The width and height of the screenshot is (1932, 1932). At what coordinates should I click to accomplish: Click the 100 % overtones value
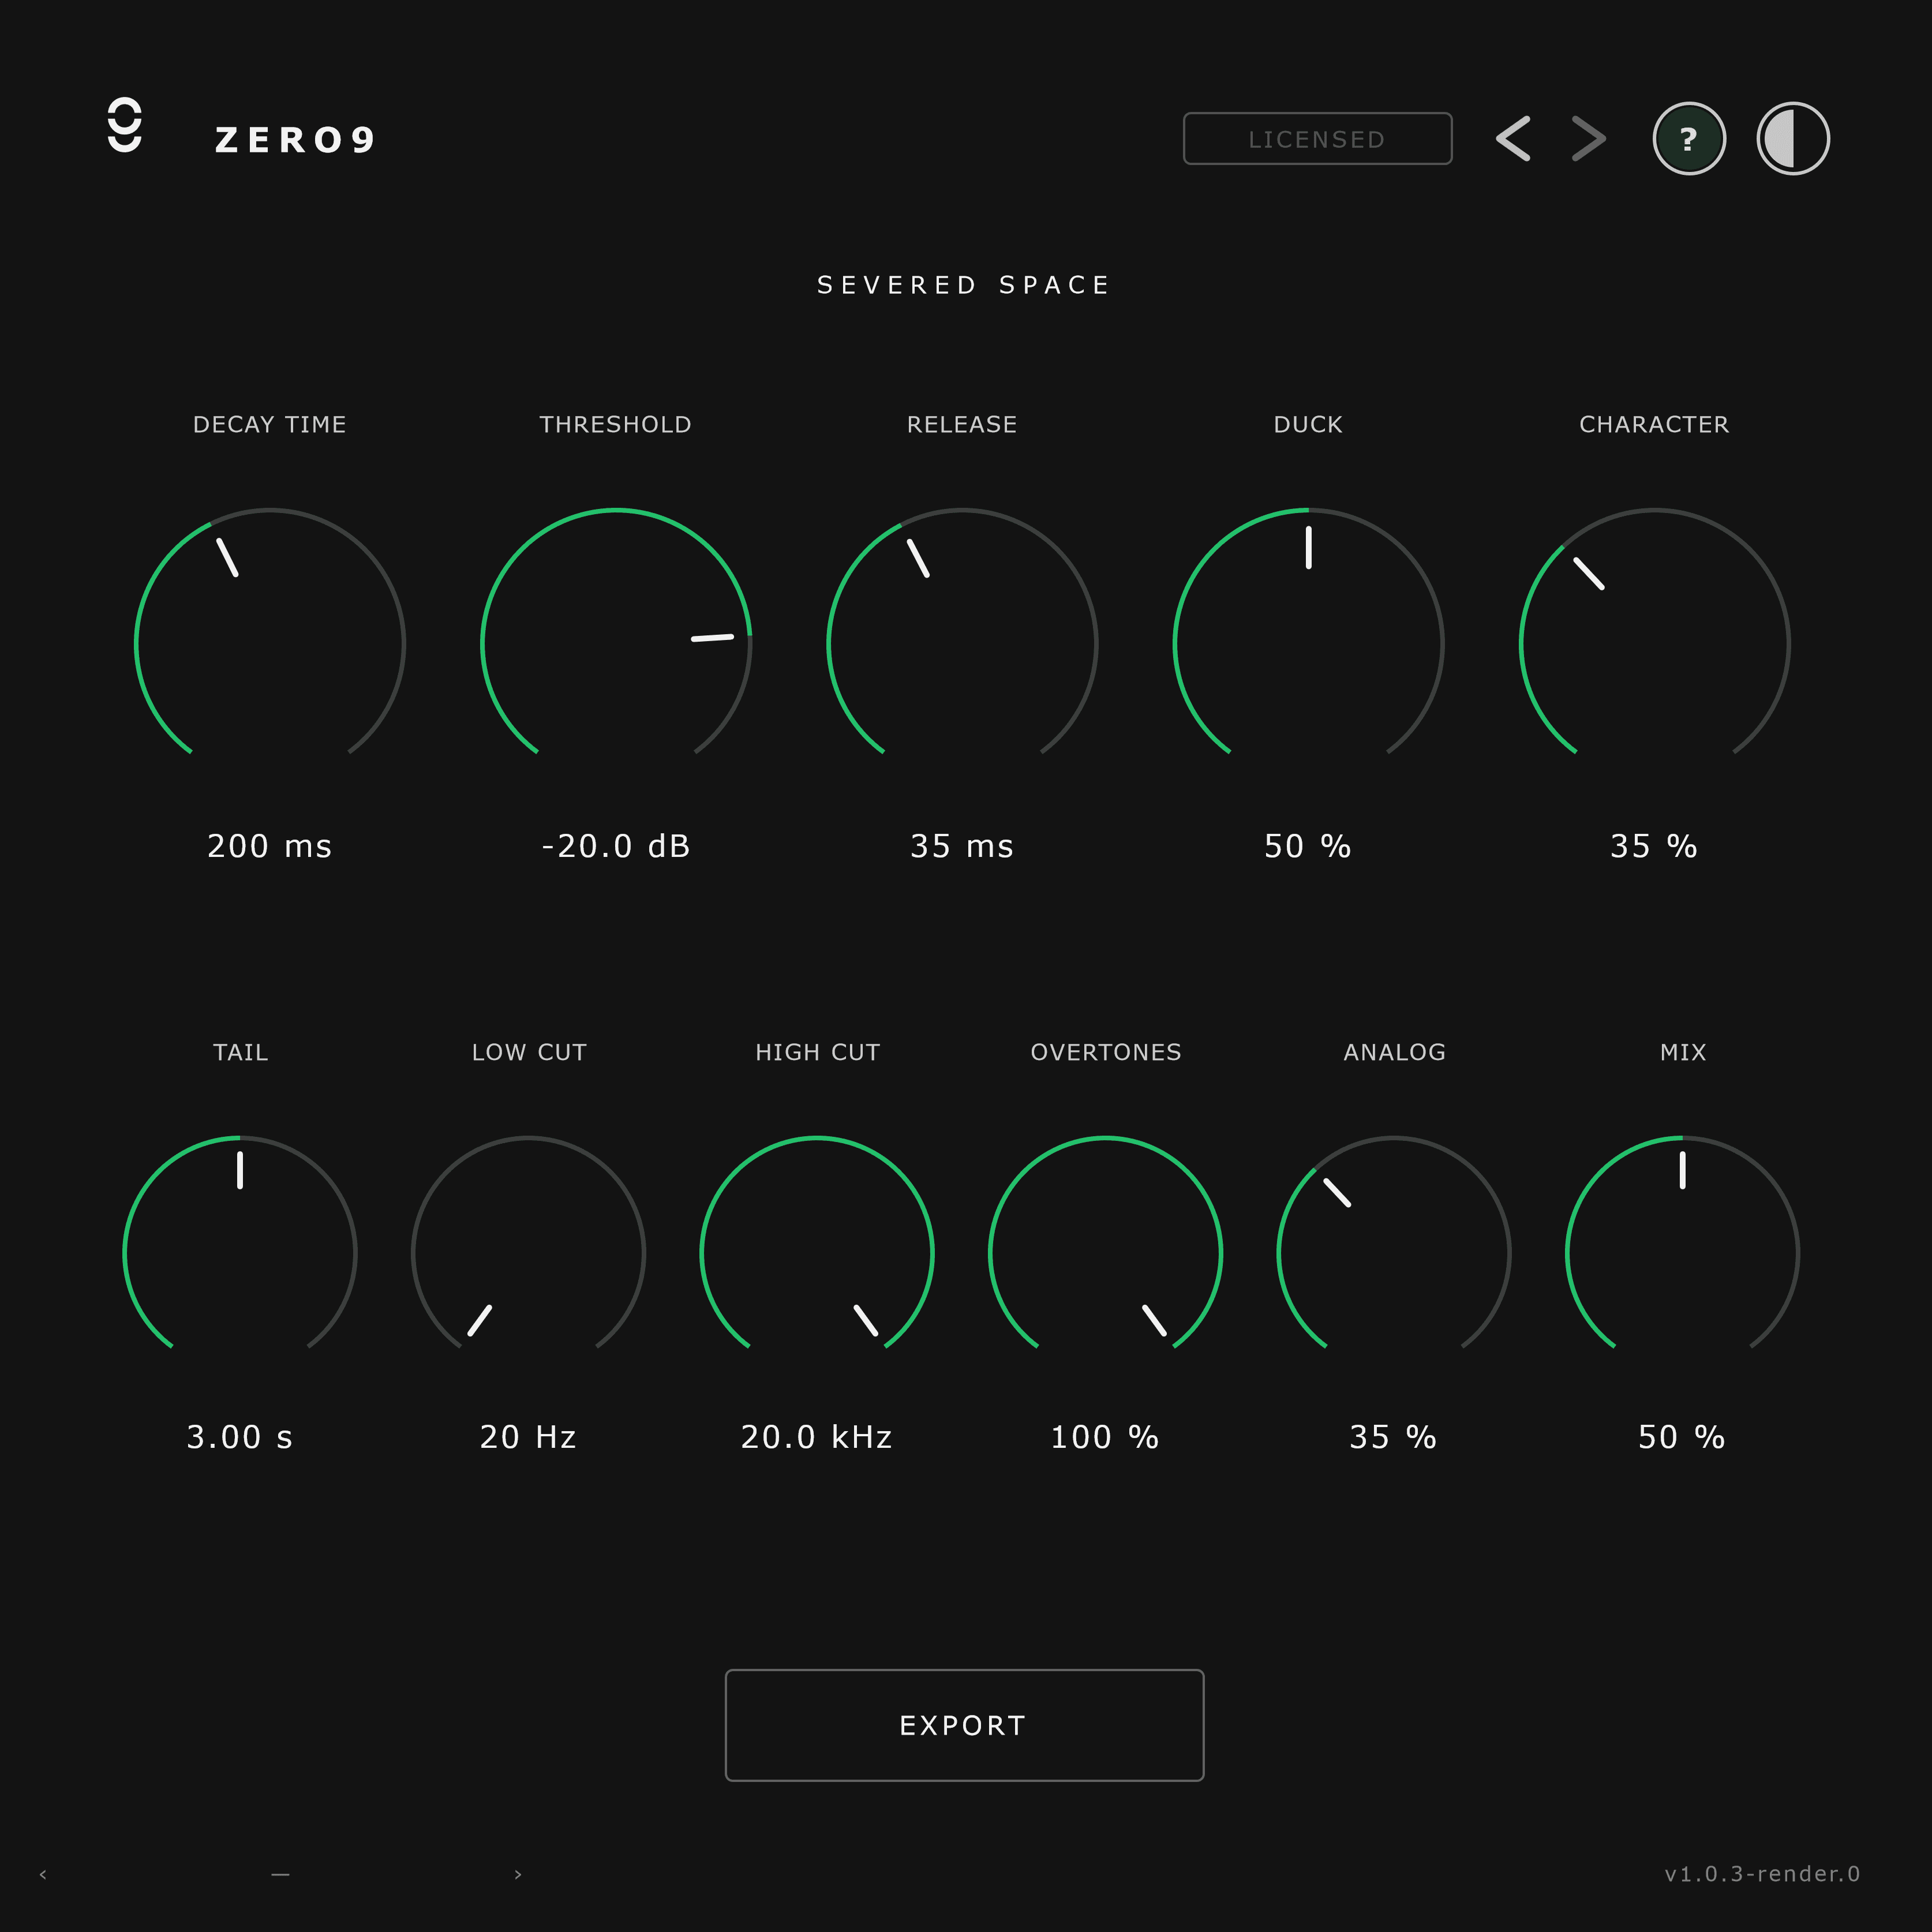(1105, 1437)
